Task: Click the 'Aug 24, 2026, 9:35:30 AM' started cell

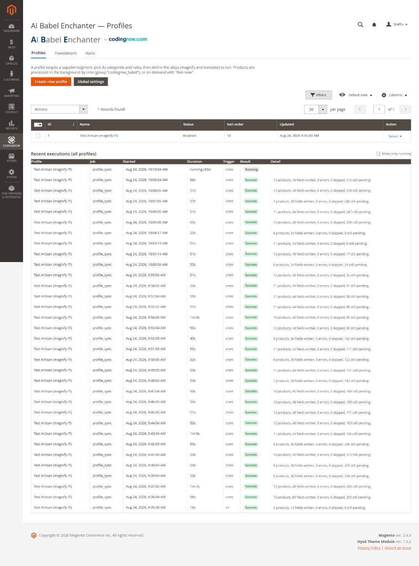Action: coord(145,507)
